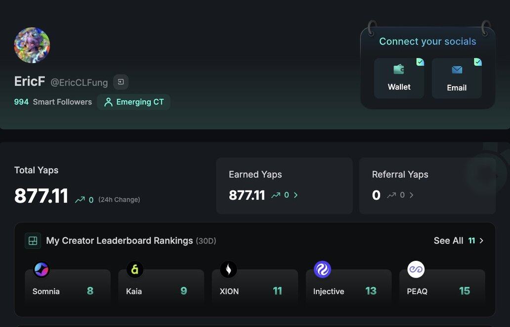Click the PEAQ logo icon
Viewport: 510px width, 327px height.
tap(416, 270)
